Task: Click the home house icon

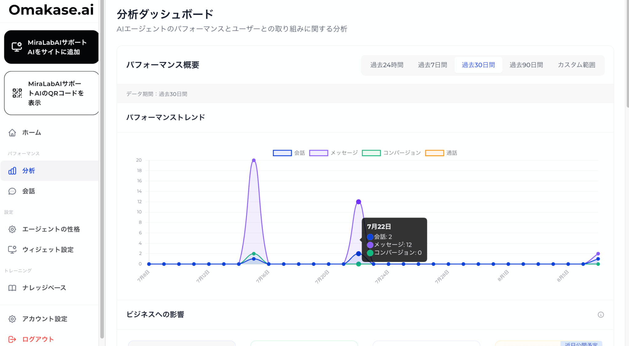Action: [12, 132]
